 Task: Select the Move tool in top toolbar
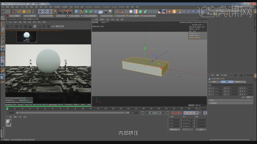19,11
